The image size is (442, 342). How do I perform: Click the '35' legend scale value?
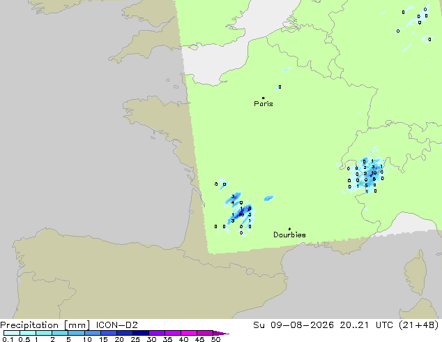point(167,339)
